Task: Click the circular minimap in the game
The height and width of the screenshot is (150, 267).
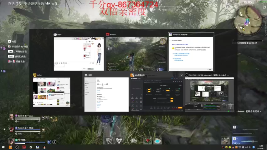Action: pos(247,21)
